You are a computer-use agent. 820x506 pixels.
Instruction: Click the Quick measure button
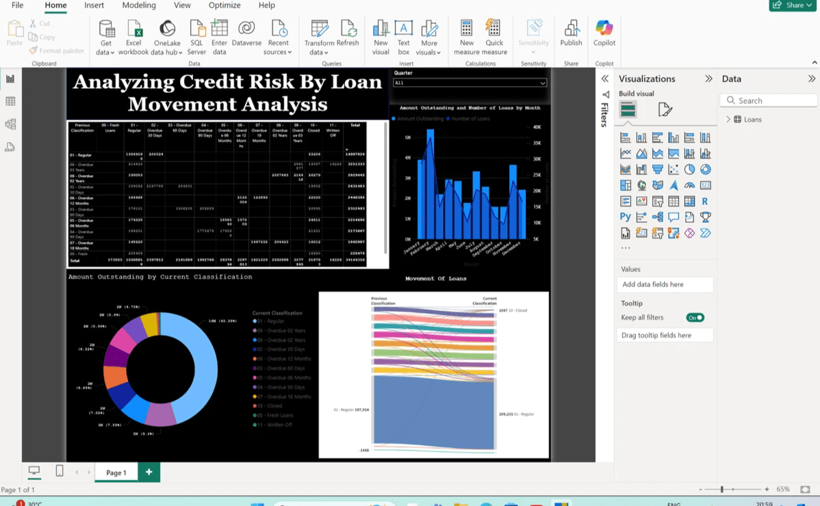coord(494,38)
